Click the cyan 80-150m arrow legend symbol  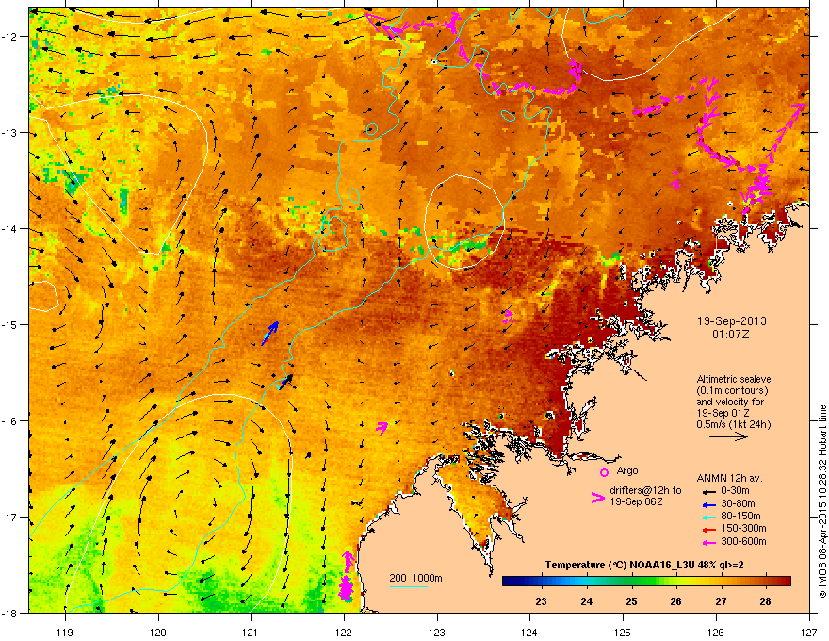(708, 517)
